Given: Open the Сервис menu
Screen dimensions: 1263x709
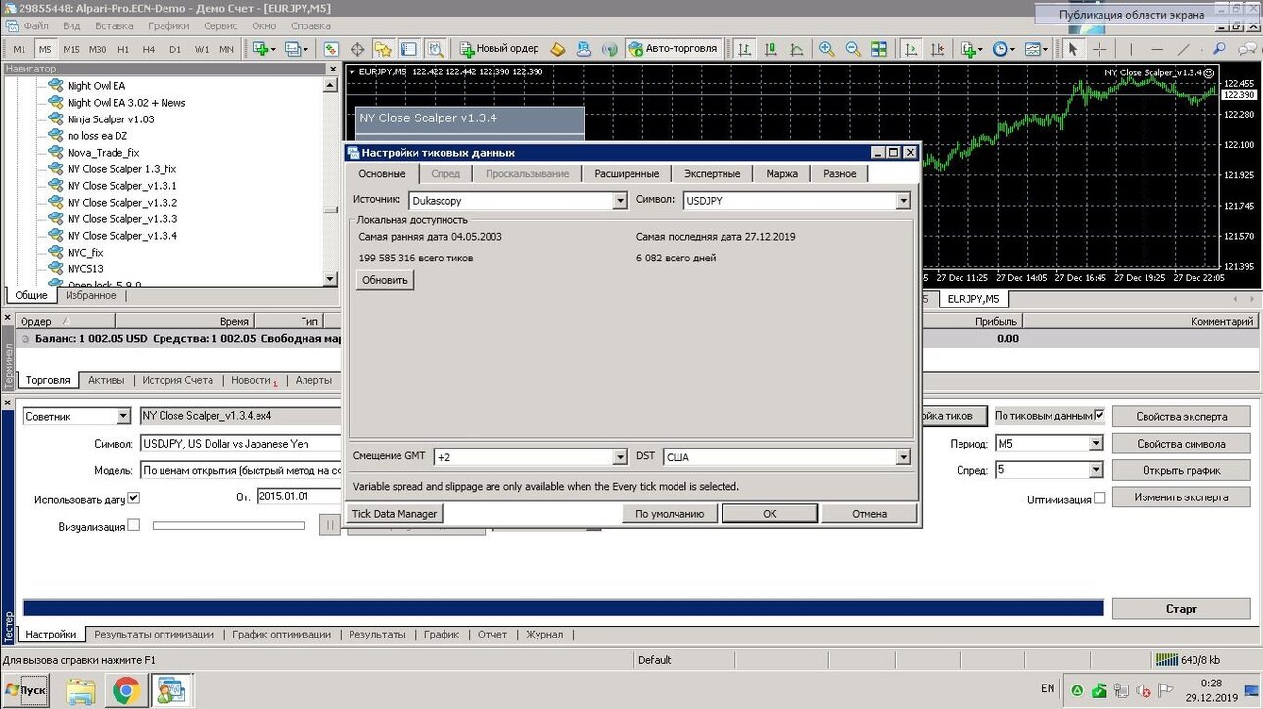Looking at the screenshot, I should coord(220,25).
